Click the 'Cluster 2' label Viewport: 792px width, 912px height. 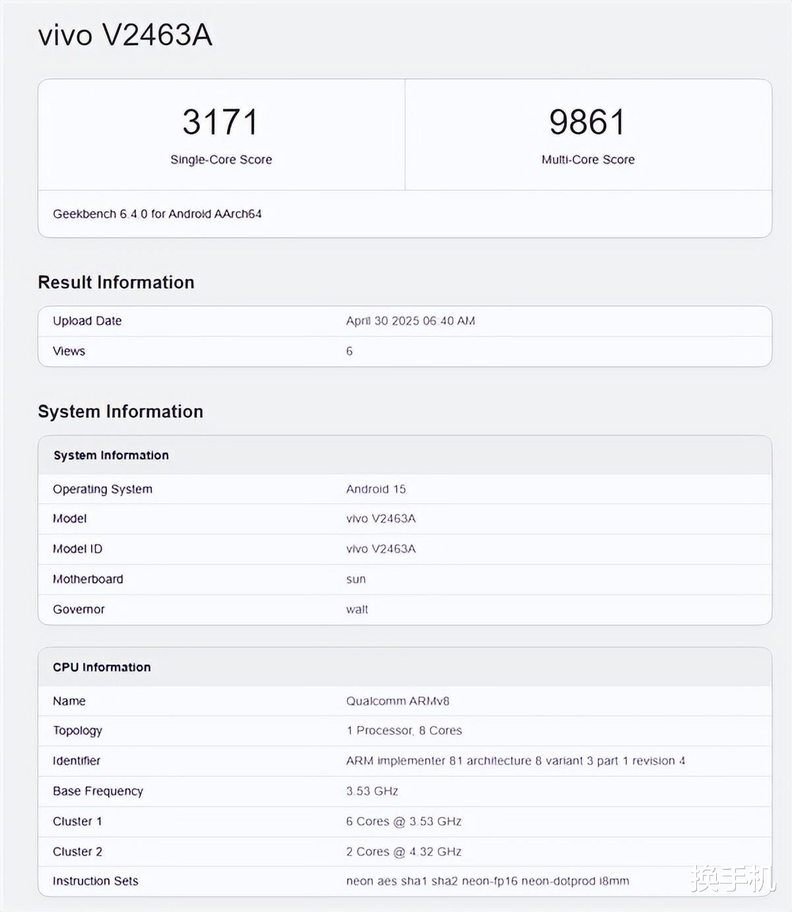77,852
